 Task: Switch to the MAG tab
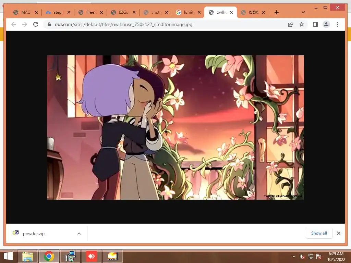coord(23,12)
